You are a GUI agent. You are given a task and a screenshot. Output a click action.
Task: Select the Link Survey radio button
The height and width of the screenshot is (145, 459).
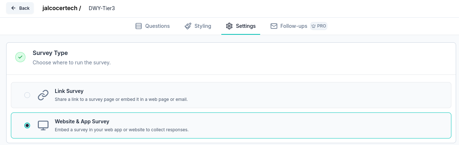[27, 95]
